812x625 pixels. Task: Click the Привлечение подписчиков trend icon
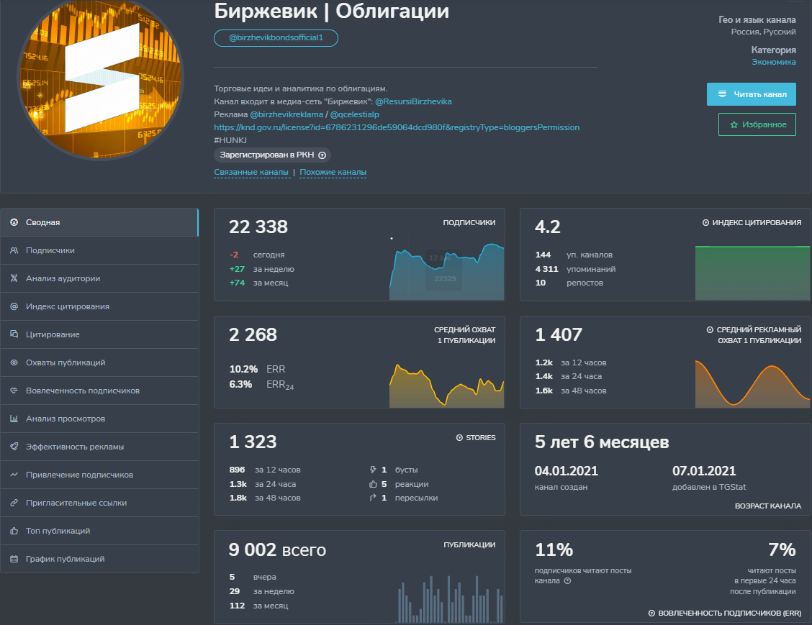point(14,475)
